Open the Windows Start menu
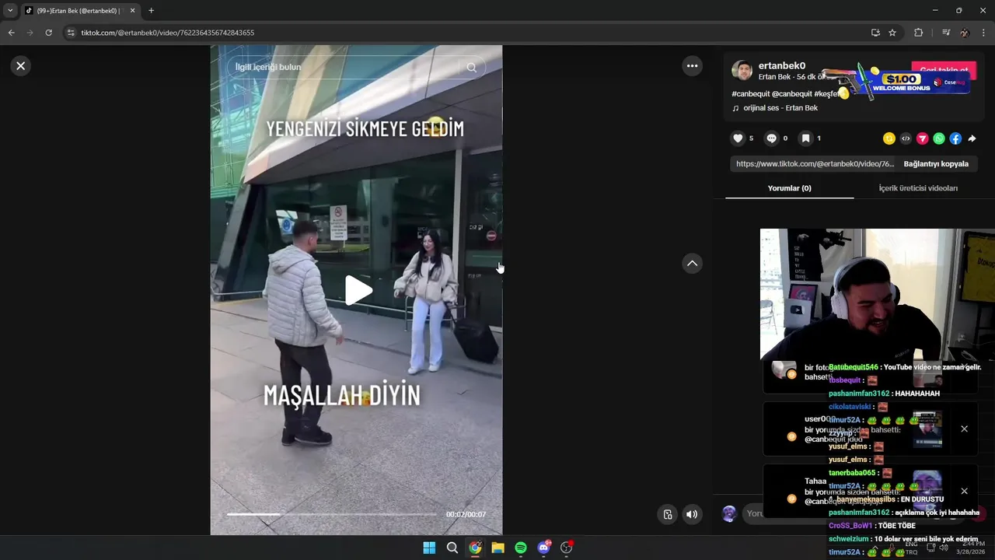 click(429, 548)
